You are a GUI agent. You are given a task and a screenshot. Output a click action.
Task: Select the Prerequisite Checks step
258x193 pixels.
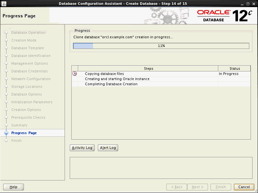click(x=28, y=117)
